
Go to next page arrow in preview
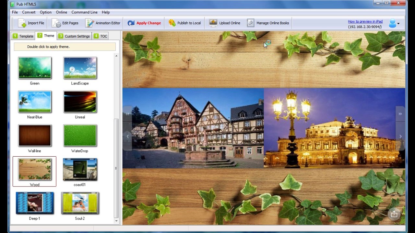pos(400,137)
